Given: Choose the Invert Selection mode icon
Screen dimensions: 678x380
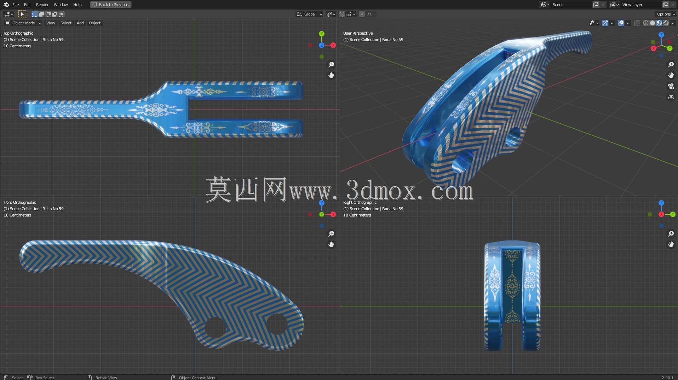Looking at the screenshot, I should coord(54,14).
